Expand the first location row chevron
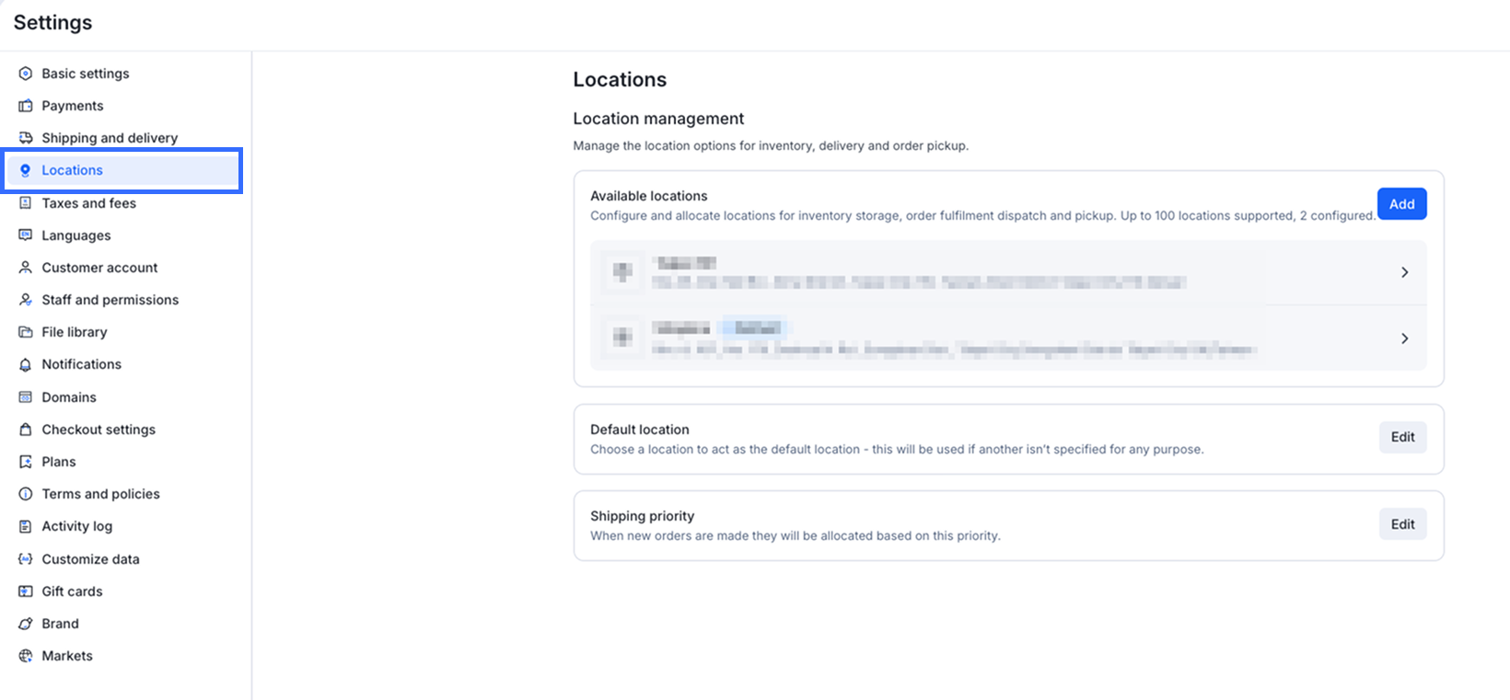The image size is (1510, 700). (x=1404, y=272)
